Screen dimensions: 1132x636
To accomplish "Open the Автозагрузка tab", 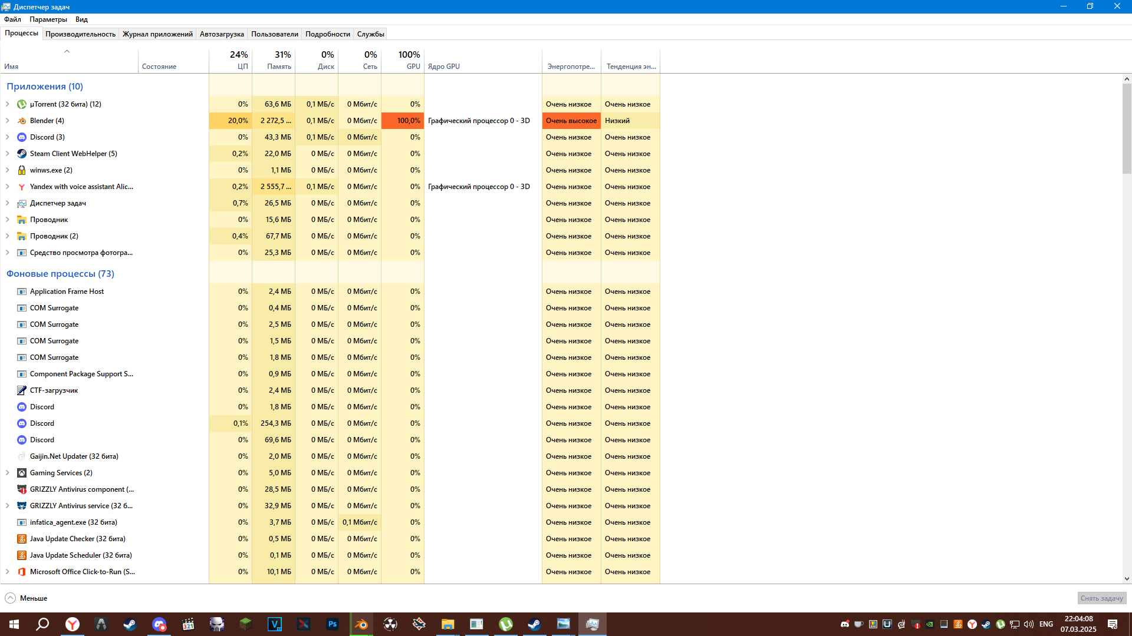I will pos(222,34).
